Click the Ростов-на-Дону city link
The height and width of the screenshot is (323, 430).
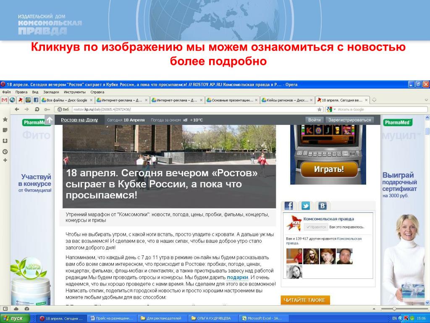coord(79,120)
